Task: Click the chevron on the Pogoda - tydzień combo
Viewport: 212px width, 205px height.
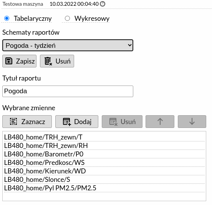Action: [x=130, y=45]
